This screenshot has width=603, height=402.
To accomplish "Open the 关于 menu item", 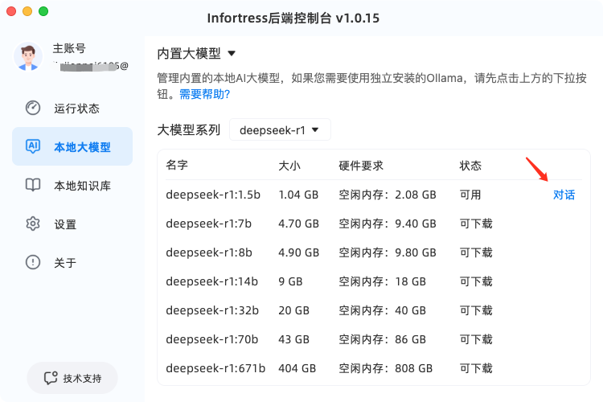I will click(x=72, y=262).
